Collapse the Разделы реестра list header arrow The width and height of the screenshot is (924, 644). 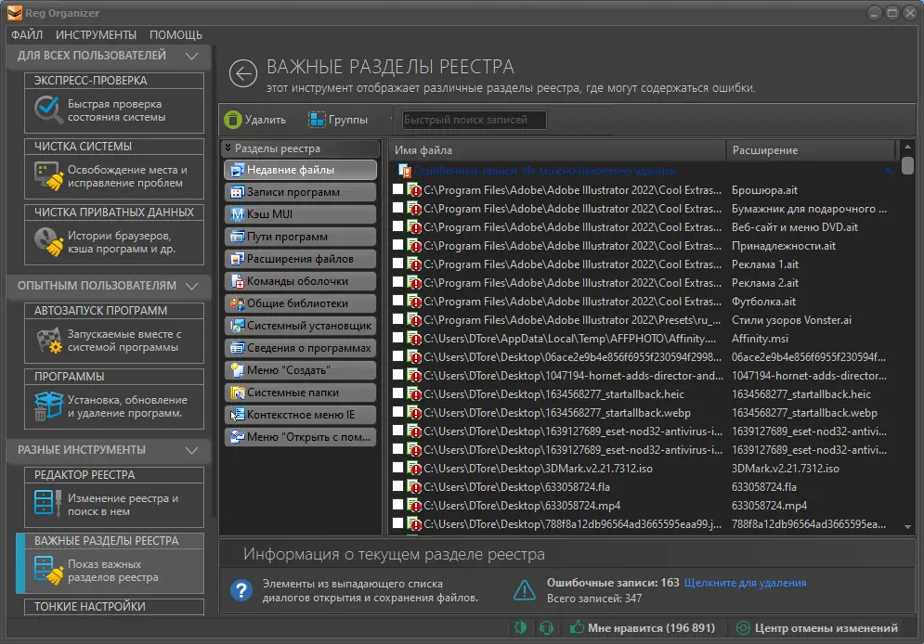228,148
